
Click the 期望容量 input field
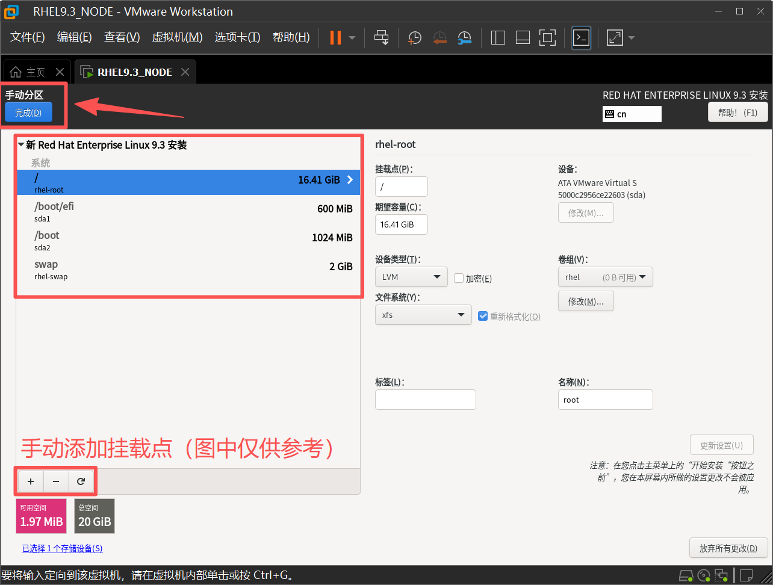click(402, 224)
